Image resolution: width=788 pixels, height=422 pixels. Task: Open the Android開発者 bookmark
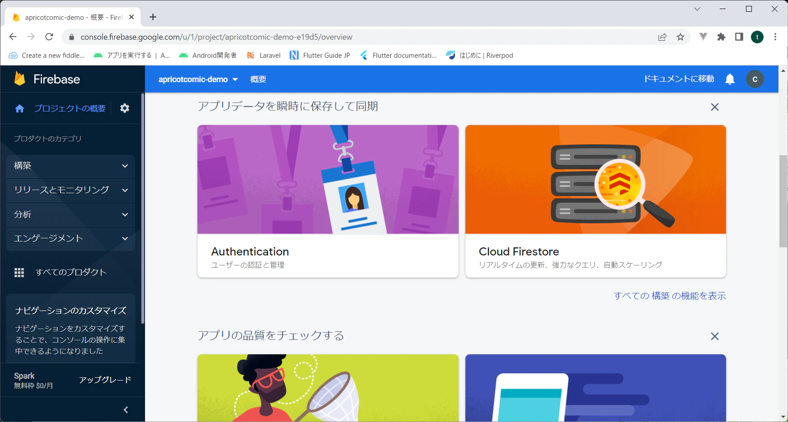208,56
